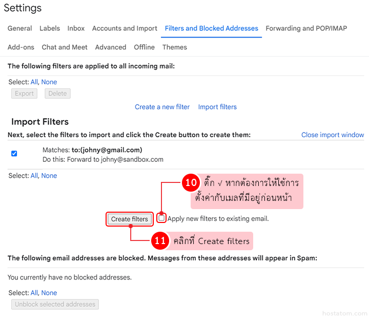
Task: Select All under the blocked addresses section
Action: point(34,293)
